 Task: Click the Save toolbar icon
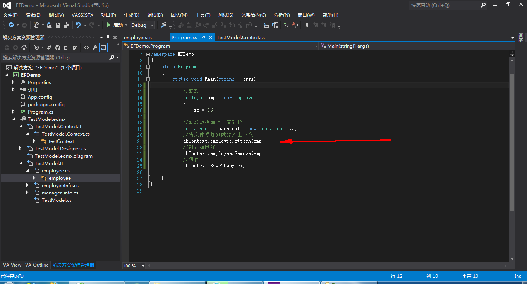pyautogui.click(x=58, y=25)
